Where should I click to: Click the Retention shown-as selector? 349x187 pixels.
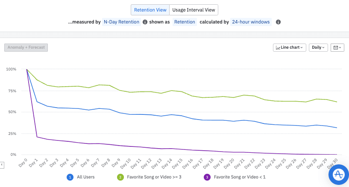point(185,22)
